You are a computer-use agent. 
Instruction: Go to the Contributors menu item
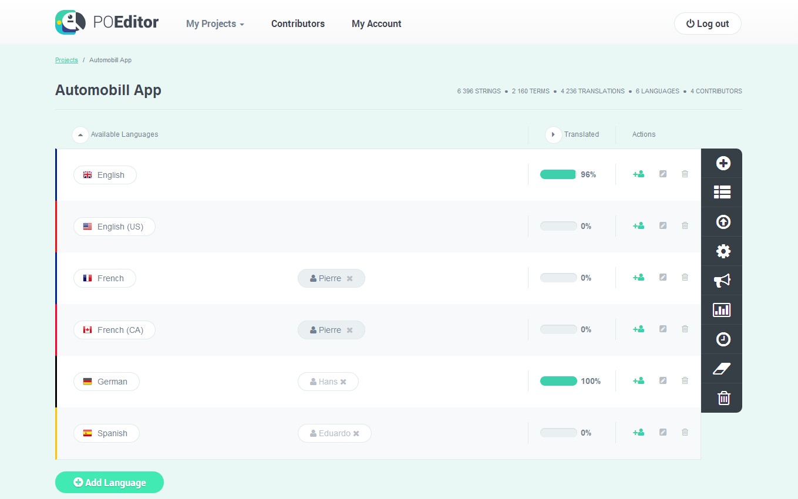[298, 24]
